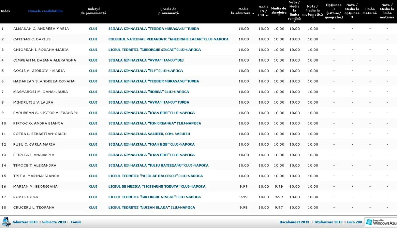Sort by Media la admitere arrow

253,13
